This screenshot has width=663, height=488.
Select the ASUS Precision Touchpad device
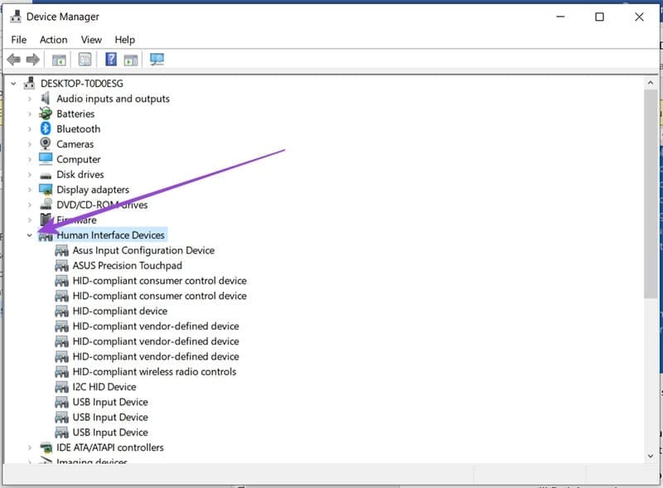(127, 265)
